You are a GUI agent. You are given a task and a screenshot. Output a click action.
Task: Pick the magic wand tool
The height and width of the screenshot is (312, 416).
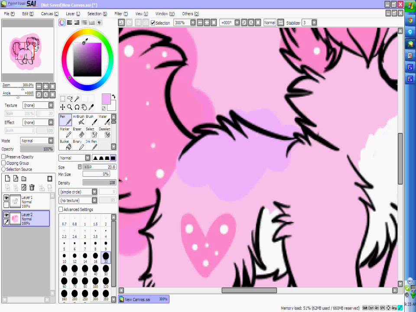77,99
